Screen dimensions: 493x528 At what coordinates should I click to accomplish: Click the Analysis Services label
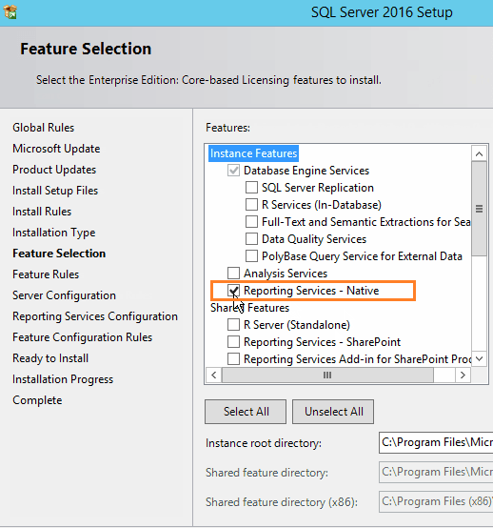click(286, 274)
